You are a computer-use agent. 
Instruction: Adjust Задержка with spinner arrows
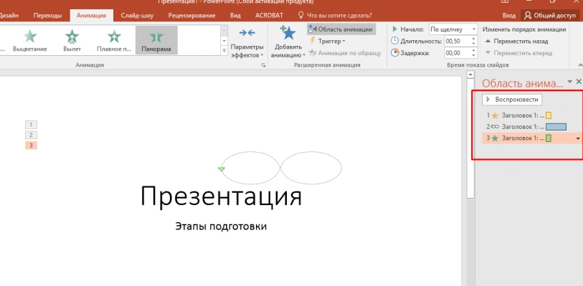coord(474,53)
